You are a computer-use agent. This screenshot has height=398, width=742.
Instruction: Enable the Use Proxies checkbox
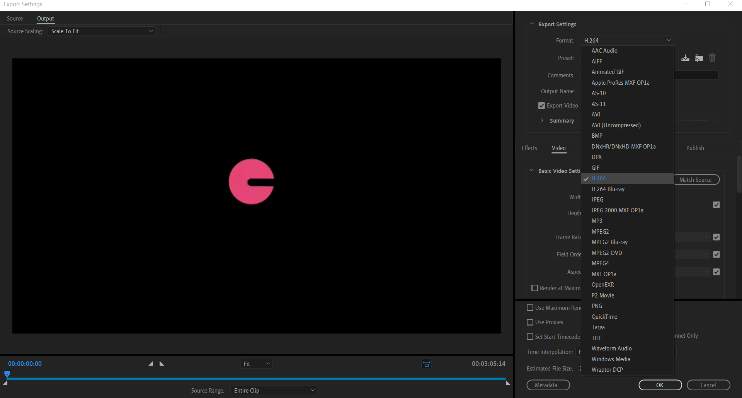click(x=530, y=322)
